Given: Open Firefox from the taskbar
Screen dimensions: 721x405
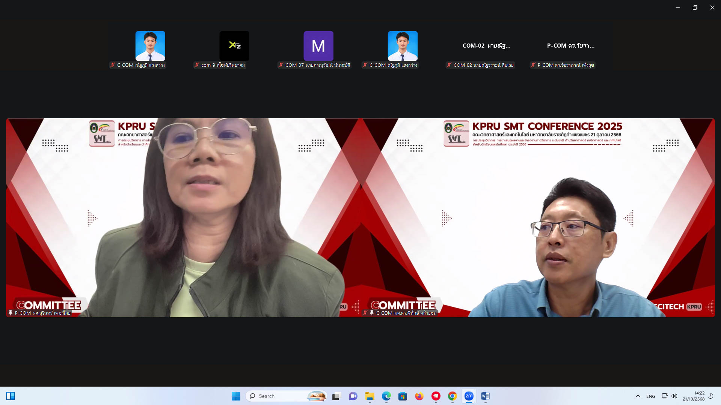Looking at the screenshot, I should point(419,396).
